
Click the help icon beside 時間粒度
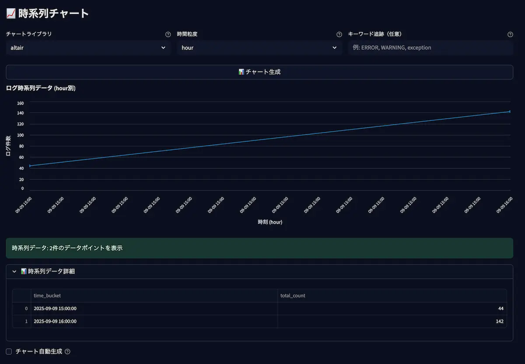pyautogui.click(x=339, y=35)
